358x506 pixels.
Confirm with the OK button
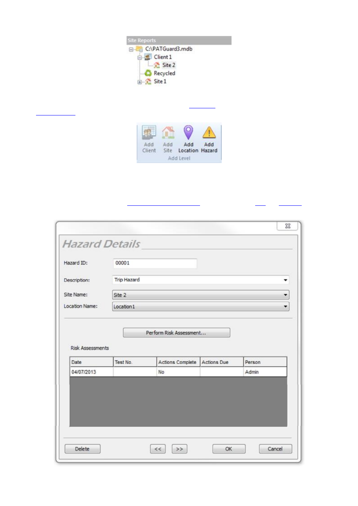pyautogui.click(x=229, y=449)
